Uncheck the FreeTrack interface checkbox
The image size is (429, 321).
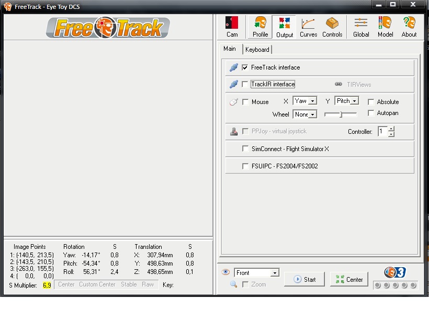tap(245, 67)
